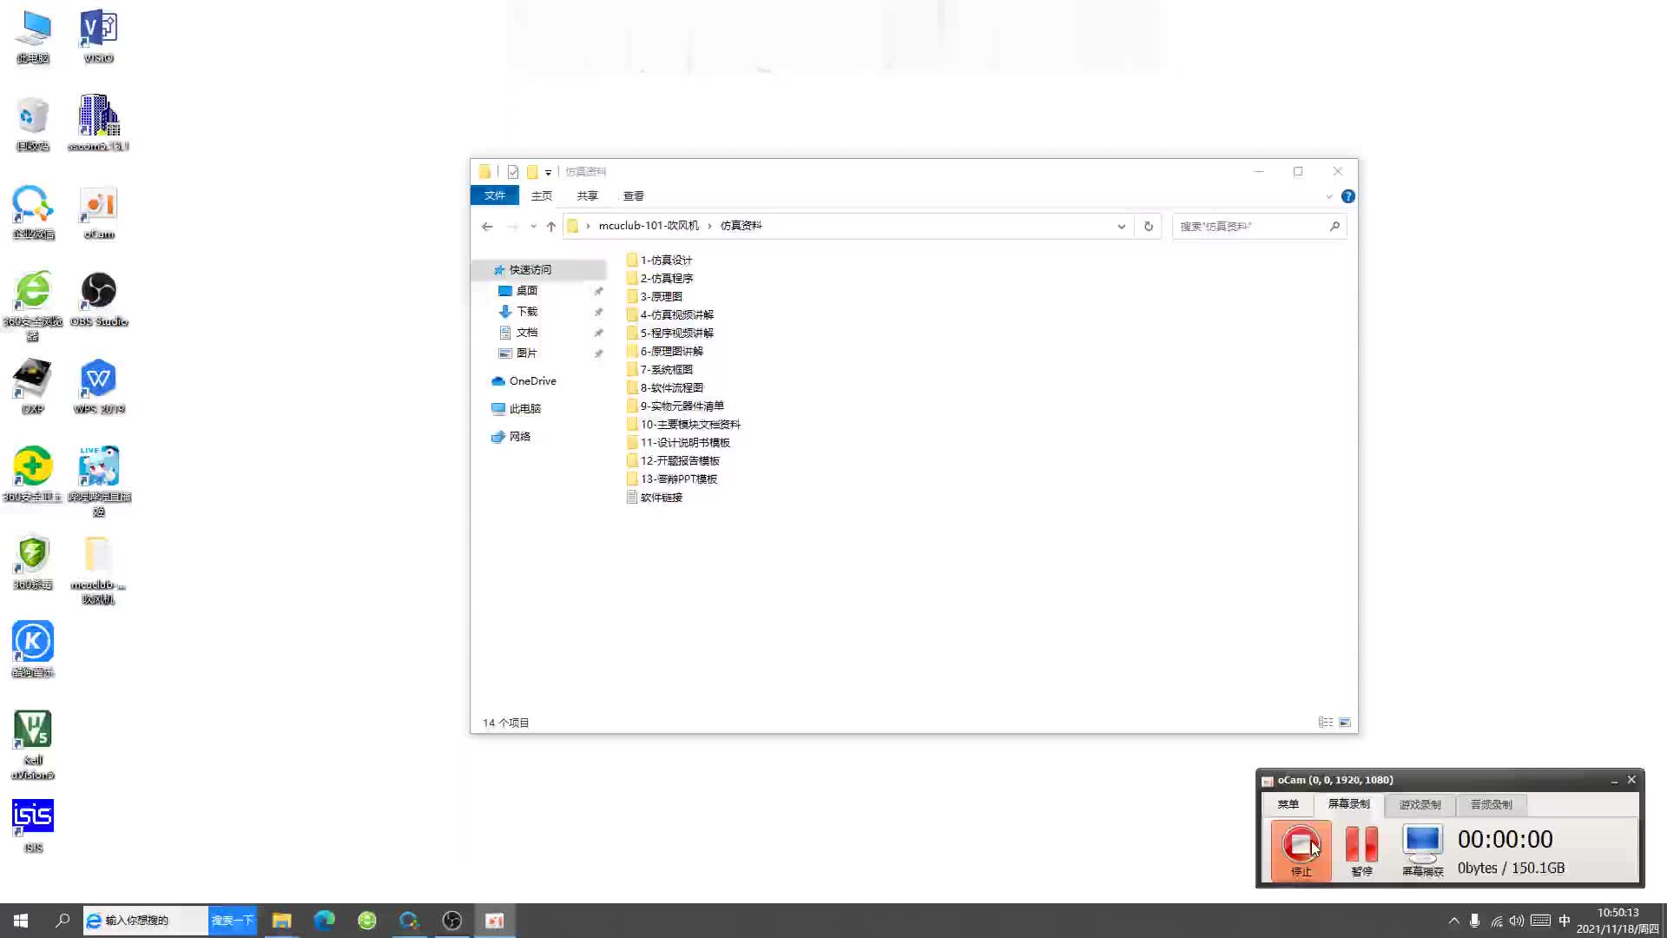Open the 主页 ribbon tab
Image resolution: width=1667 pixels, height=938 pixels.
click(x=541, y=196)
